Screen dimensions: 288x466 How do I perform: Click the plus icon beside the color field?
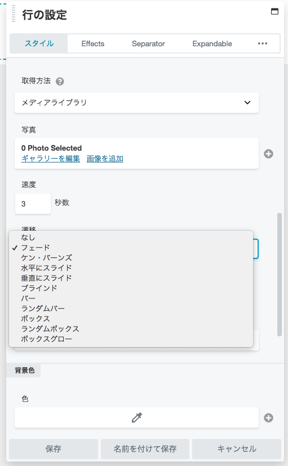coord(268,418)
